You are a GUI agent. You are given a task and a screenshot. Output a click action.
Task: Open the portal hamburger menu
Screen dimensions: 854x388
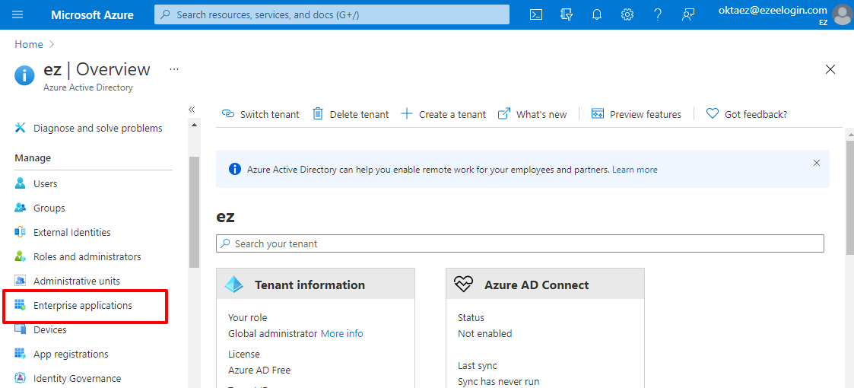[17, 14]
